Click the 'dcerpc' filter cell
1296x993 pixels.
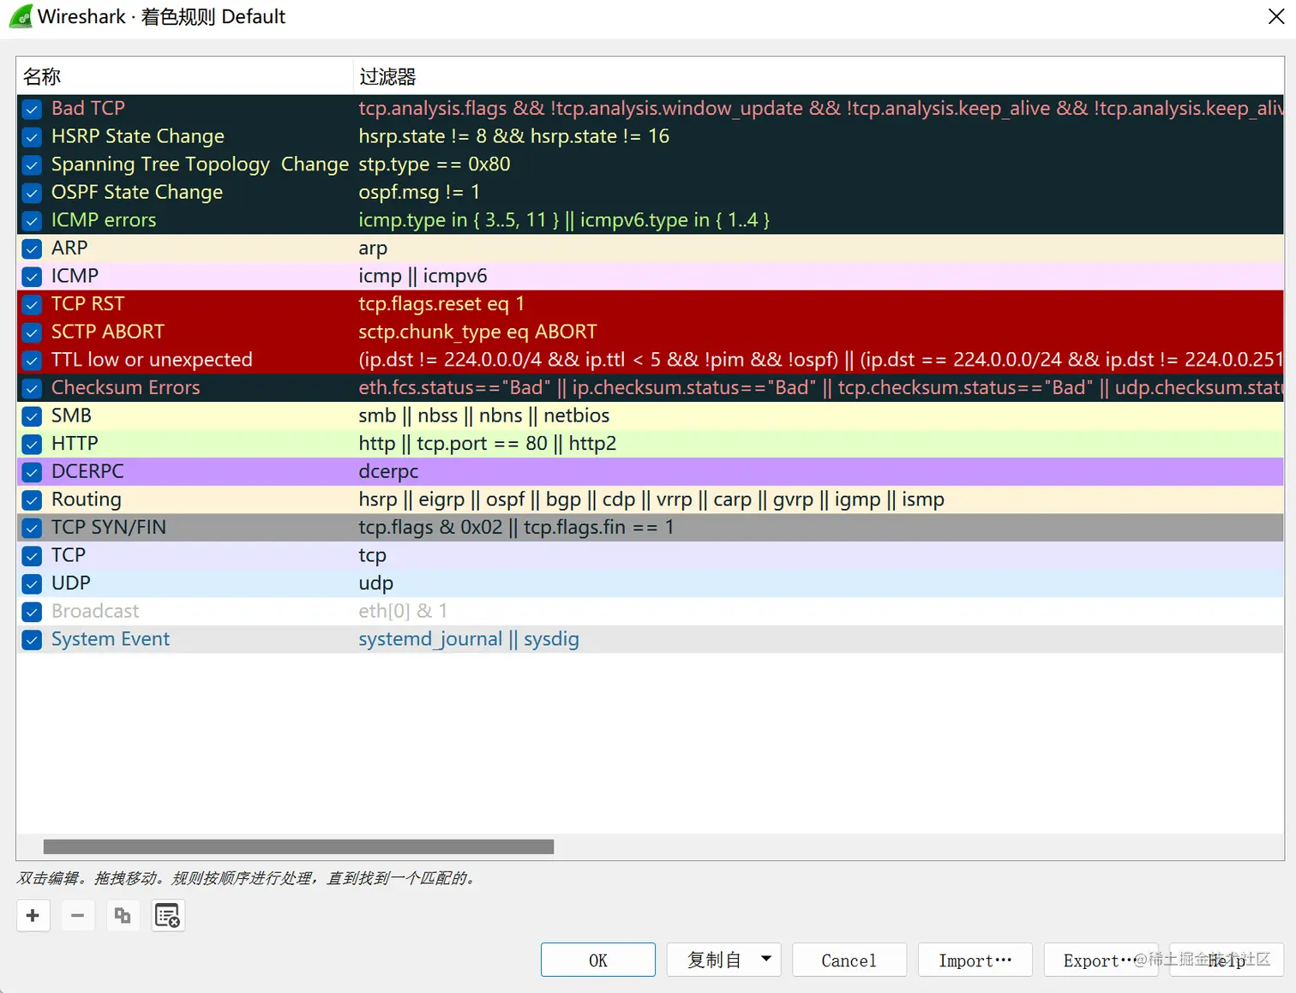(388, 471)
